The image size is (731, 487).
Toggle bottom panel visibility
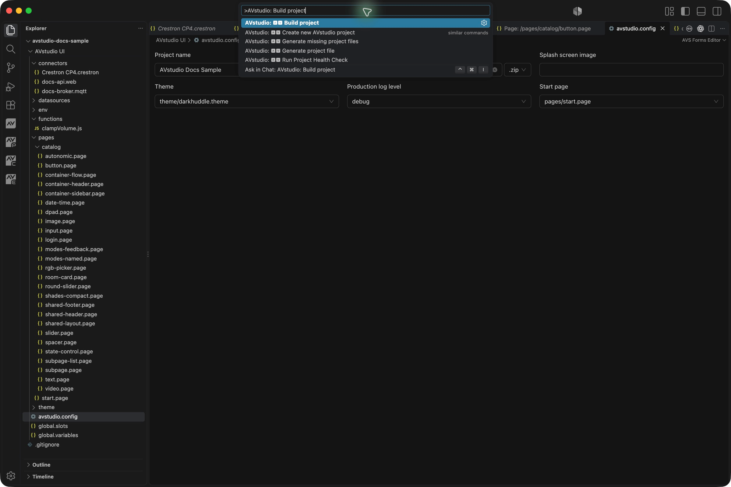(x=701, y=11)
